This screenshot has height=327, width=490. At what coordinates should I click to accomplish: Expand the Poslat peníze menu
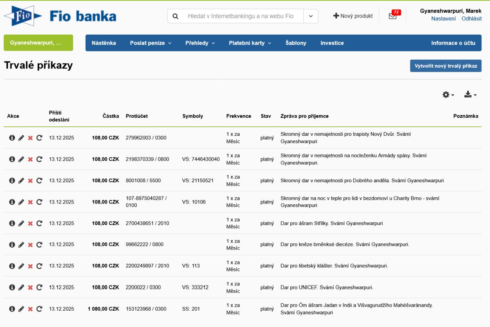pos(150,43)
